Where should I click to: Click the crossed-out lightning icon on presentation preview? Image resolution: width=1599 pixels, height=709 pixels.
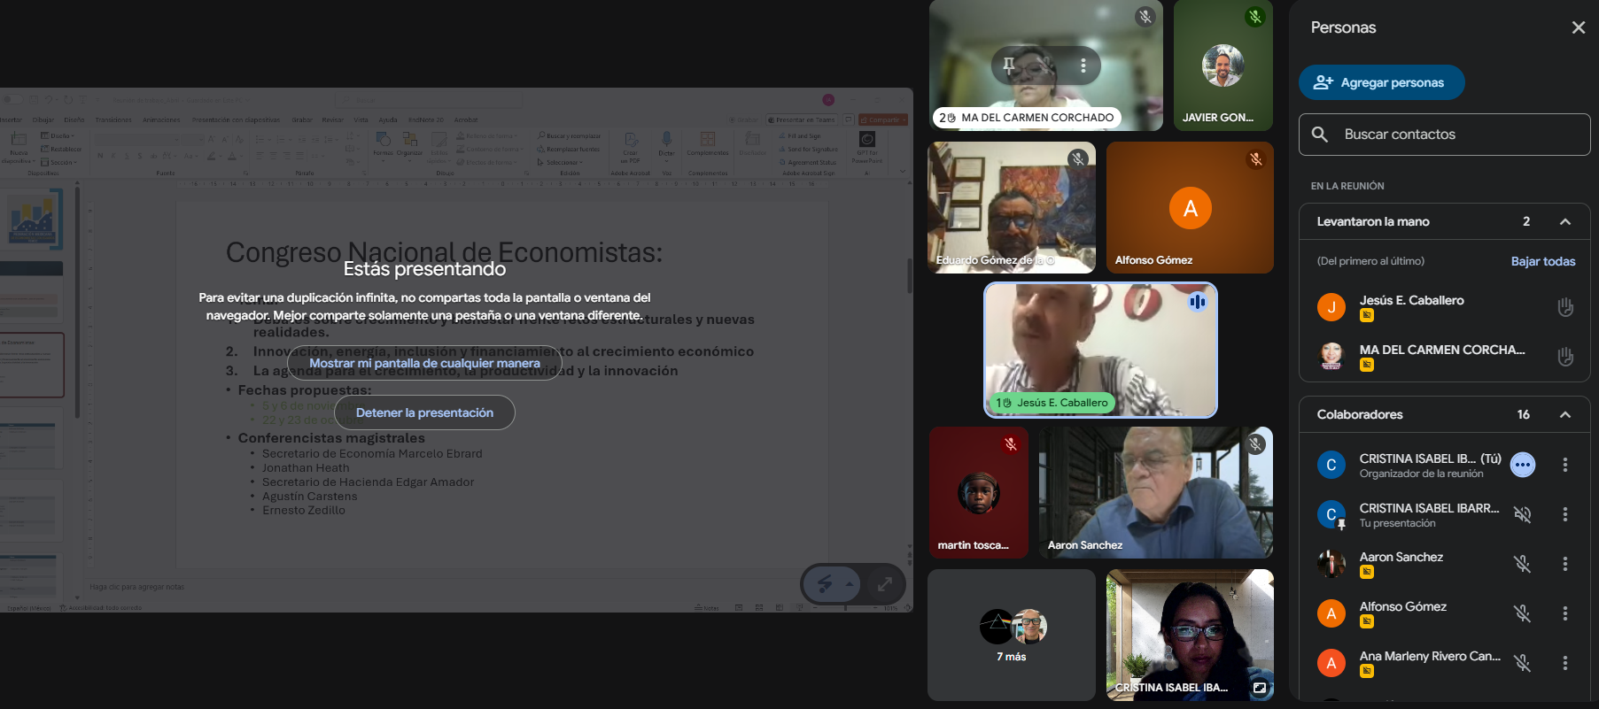click(825, 584)
